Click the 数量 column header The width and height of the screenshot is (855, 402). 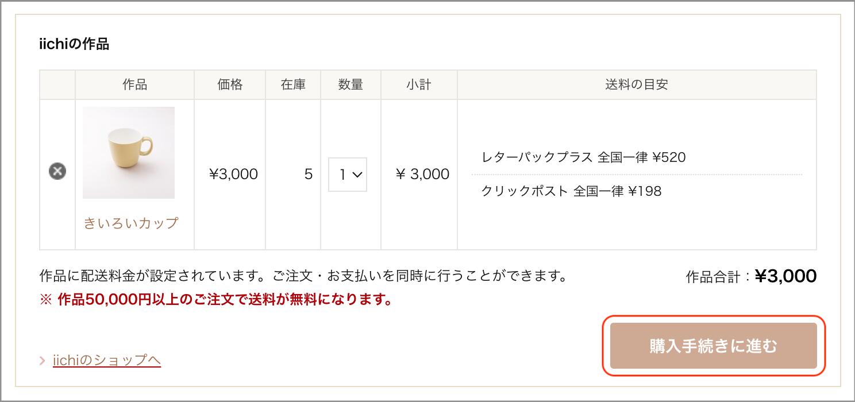(351, 85)
